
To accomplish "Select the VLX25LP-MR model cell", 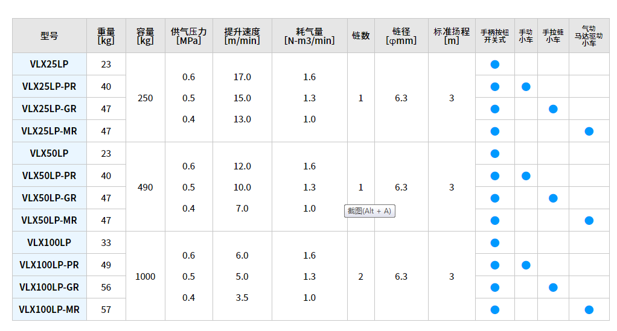I will tap(49, 131).
